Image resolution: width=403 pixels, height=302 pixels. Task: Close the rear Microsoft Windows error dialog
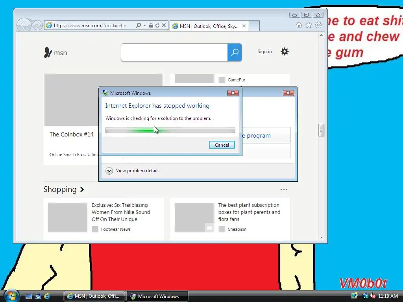coord(288,93)
